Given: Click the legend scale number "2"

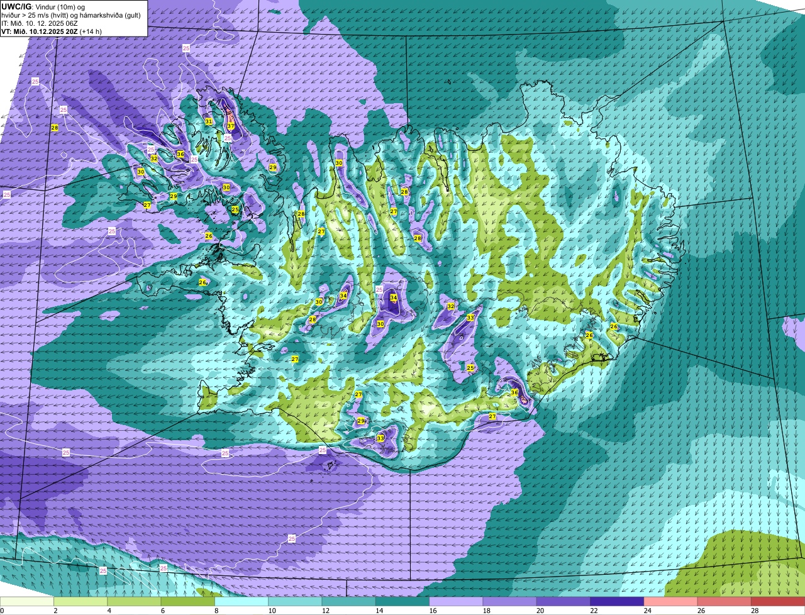Looking at the screenshot, I should [x=55, y=611].
